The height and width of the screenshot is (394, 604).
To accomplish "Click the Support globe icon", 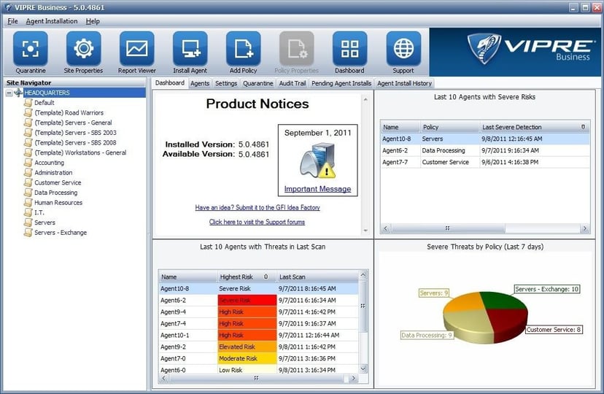I will pos(403,49).
